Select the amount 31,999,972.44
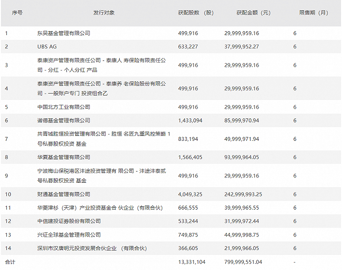This screenshot has width=342, height=270. point(242,221)
